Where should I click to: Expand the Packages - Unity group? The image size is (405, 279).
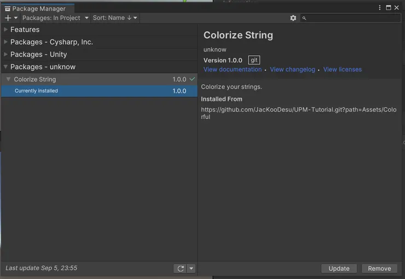(5, 55)
